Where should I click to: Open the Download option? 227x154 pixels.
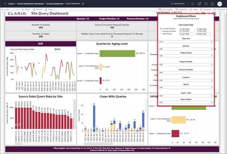click(206, 9)
